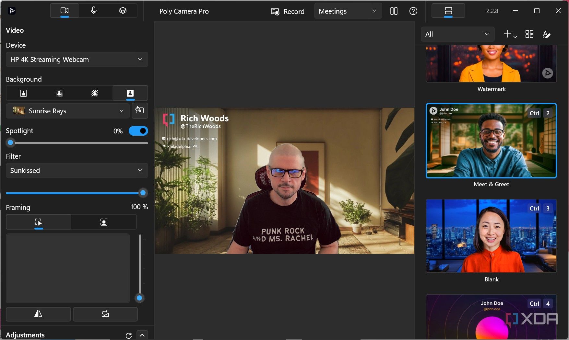Reset adjustments with the refresh icon
The image size is (569, 340).
[x=129, y=335]
